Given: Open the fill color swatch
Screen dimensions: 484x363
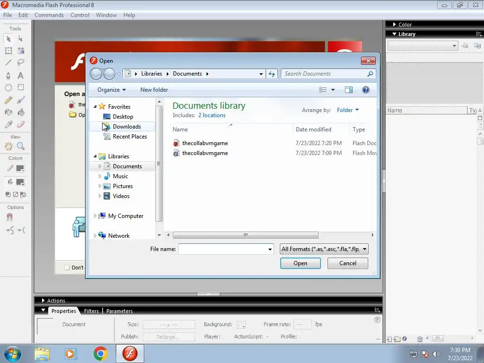Looking at the screenshot, I should click(20, 182).
